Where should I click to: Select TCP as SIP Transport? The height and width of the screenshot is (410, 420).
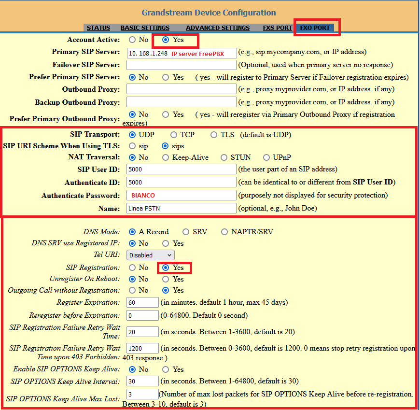coord(174,135)
